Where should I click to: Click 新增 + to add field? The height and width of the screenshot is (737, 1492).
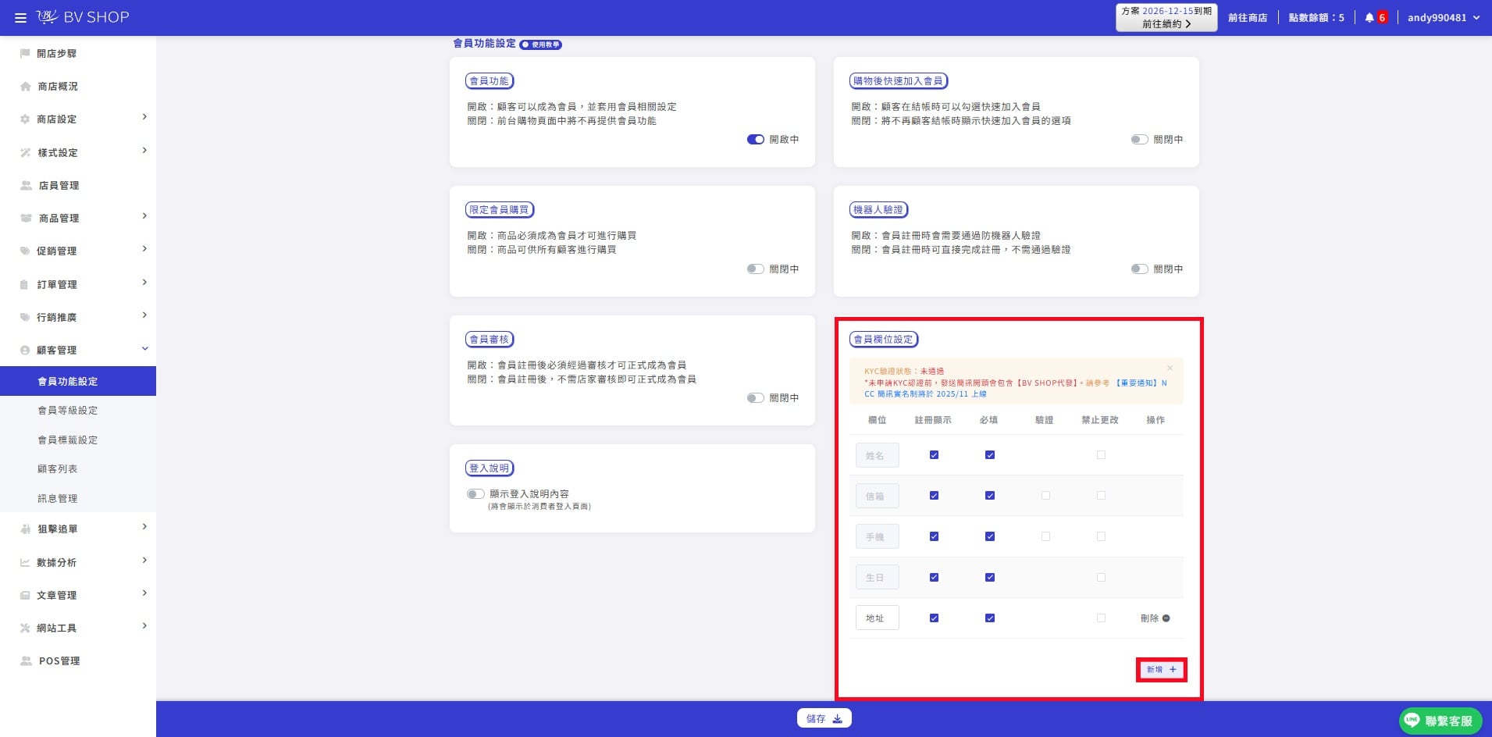[1161, 669]
